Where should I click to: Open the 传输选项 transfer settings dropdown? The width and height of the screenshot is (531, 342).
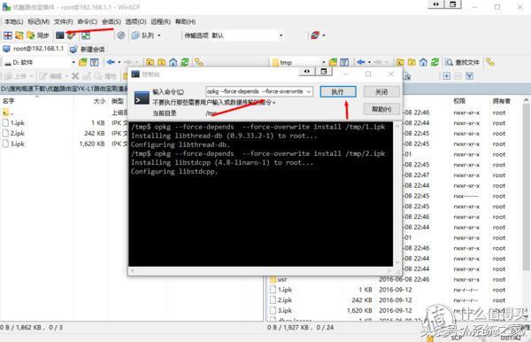pos(281,35)
